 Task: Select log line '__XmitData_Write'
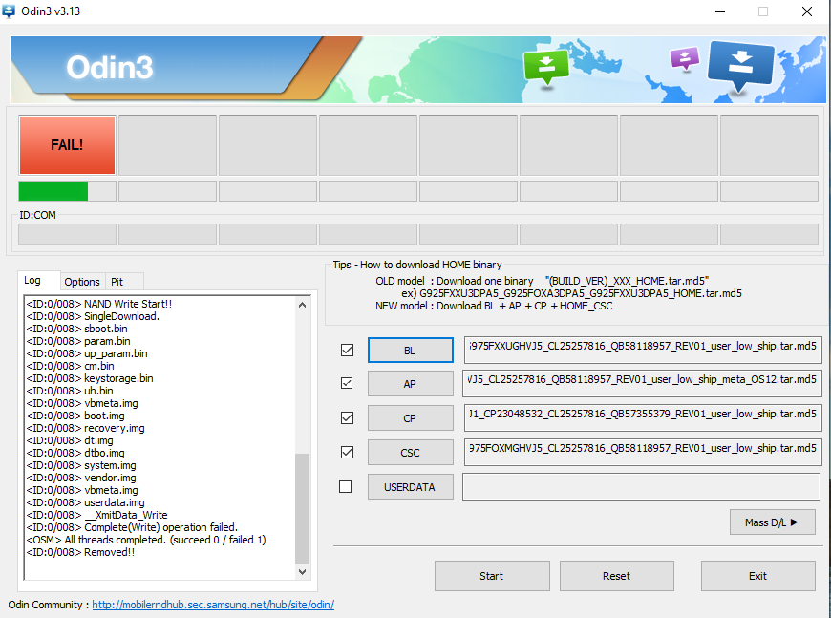pyautogui.click(x=97, y=515)
